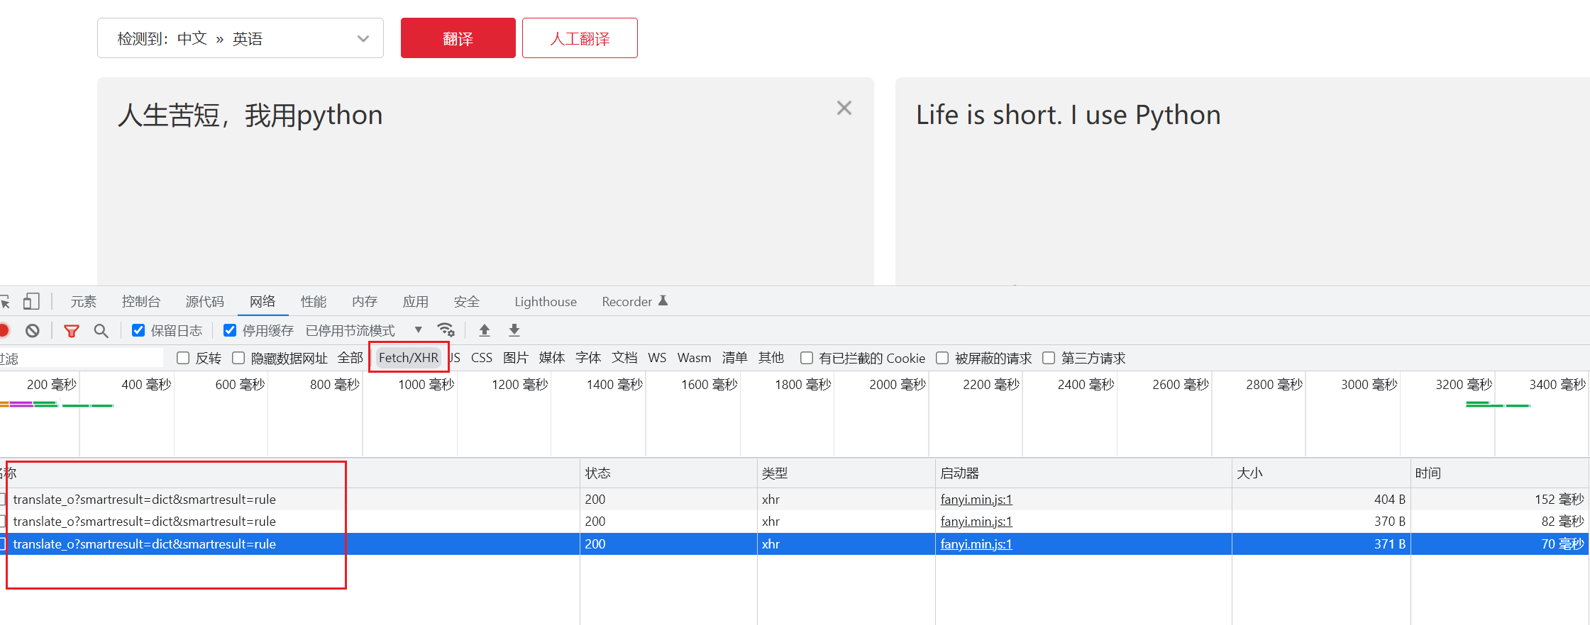The height and width of the screenshot is (625, 1590).
Task: Focus the 过滤 filter input field
Action: tap(82, 359)
